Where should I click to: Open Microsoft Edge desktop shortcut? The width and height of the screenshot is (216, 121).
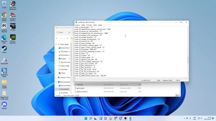4,39
